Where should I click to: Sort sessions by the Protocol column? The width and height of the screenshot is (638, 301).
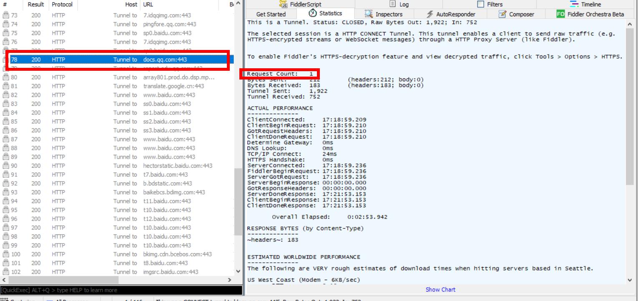62,5
